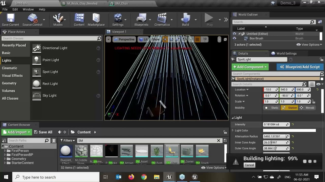
Task: Select the viewport rotate gizmo tool
Action: 171,39
